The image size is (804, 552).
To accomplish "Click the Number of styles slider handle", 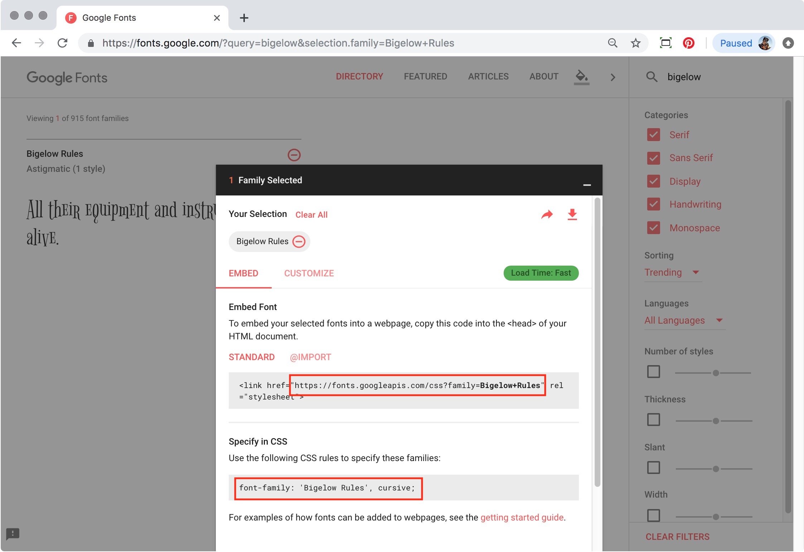I will 716,373.
